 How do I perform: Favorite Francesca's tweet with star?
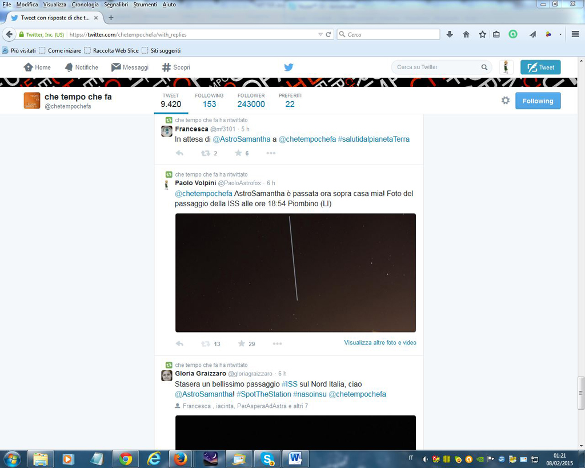(238, 153)
